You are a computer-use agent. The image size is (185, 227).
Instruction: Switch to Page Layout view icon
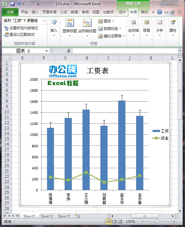115,222
